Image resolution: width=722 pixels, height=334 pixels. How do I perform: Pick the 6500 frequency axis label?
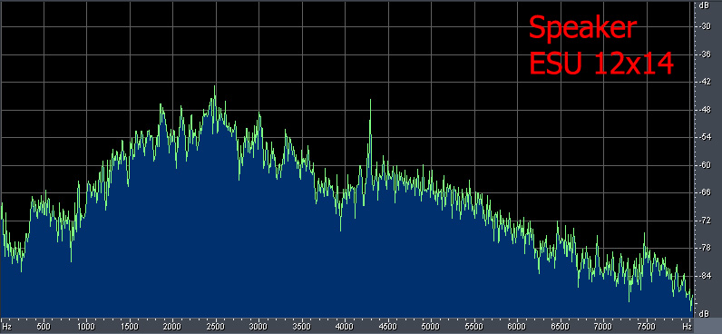560,327
